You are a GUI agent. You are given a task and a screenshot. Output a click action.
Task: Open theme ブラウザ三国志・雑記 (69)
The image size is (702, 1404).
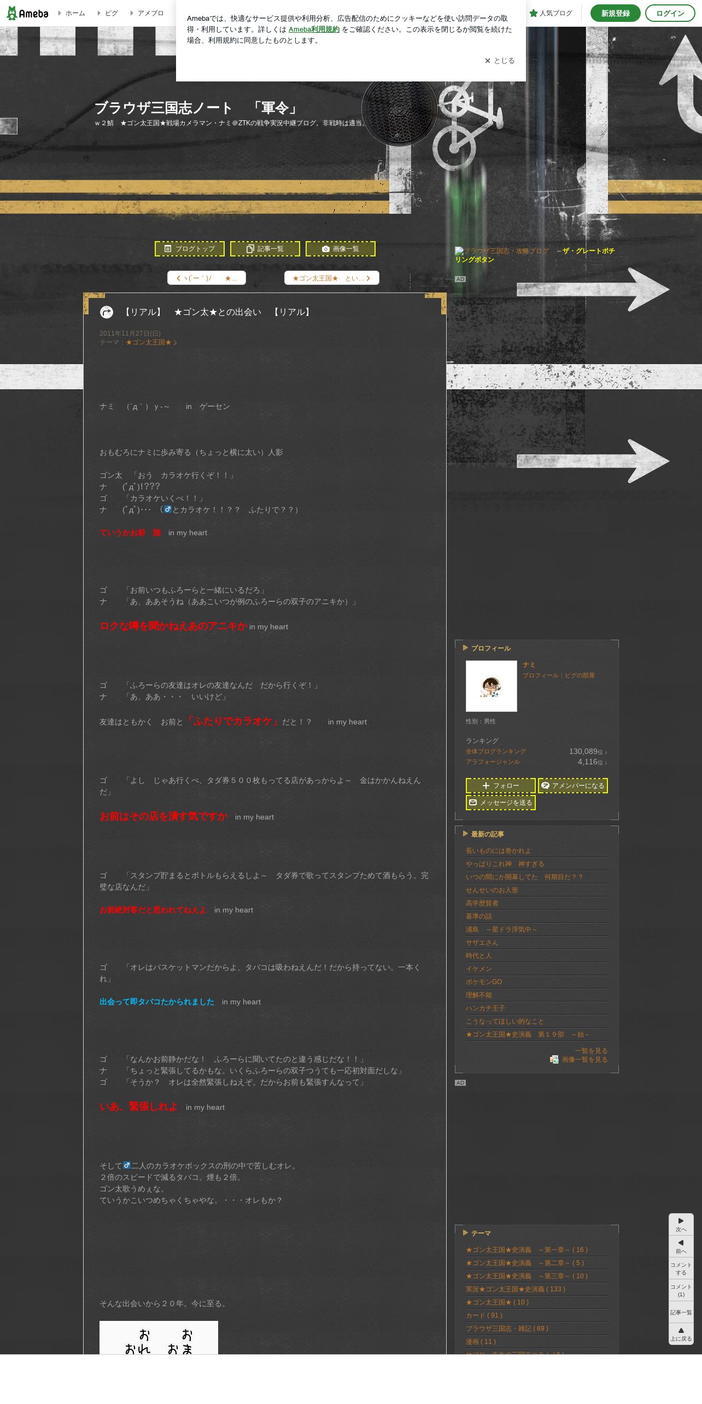[507, 1329]
